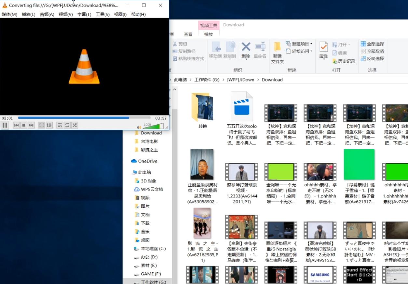Expand the 属性 dropdown arrow

point(323,60)
